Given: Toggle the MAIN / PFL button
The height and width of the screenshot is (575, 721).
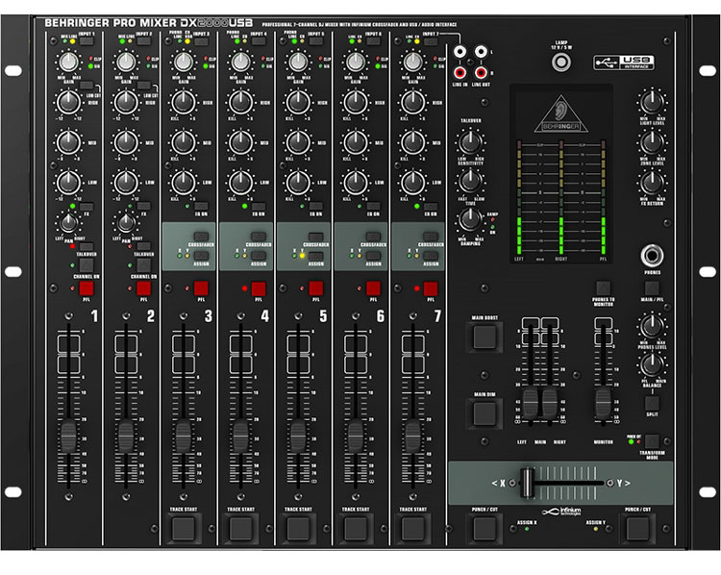Looking at the screenshot, I should [x=652, y=288].
